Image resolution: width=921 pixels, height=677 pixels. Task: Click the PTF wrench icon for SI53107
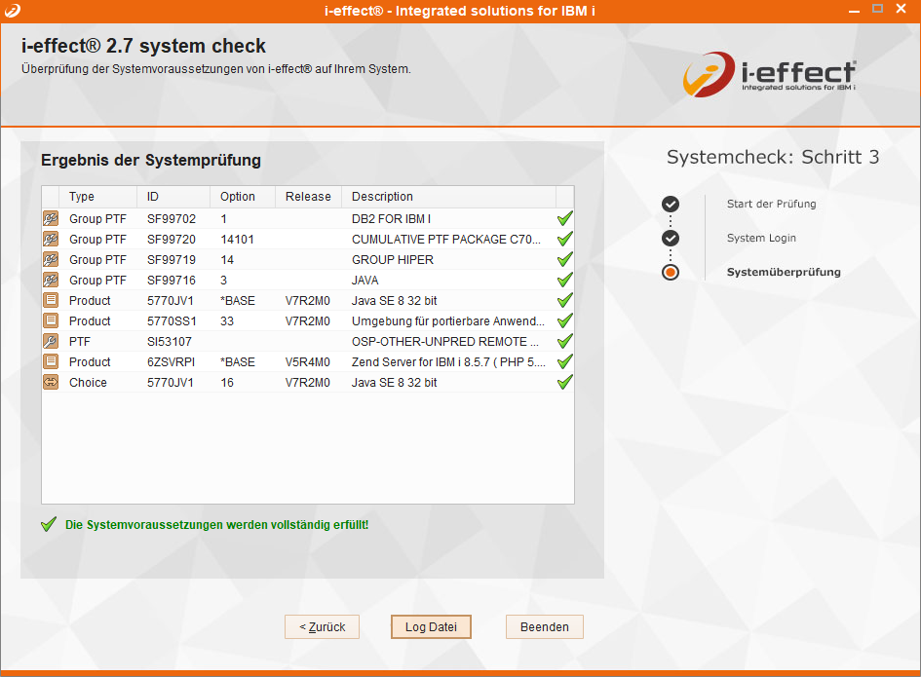51,341
